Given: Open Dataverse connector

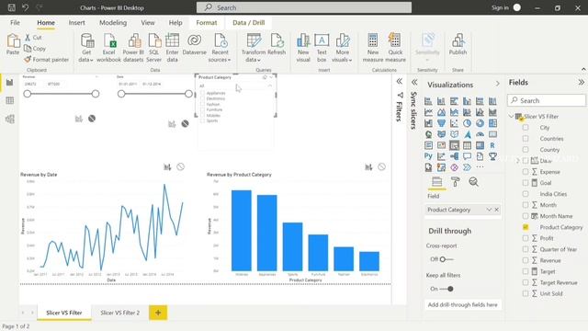Looking at the screenshot, I should pos(194,44).
